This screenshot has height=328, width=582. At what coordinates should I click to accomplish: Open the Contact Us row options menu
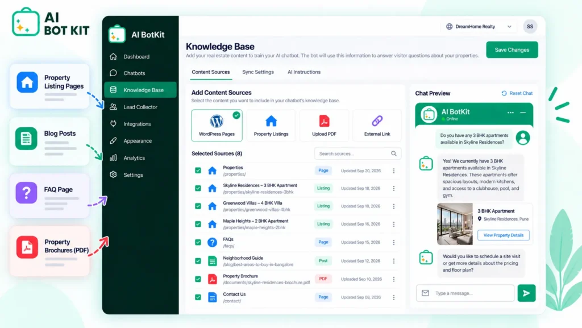pos(394,297)
